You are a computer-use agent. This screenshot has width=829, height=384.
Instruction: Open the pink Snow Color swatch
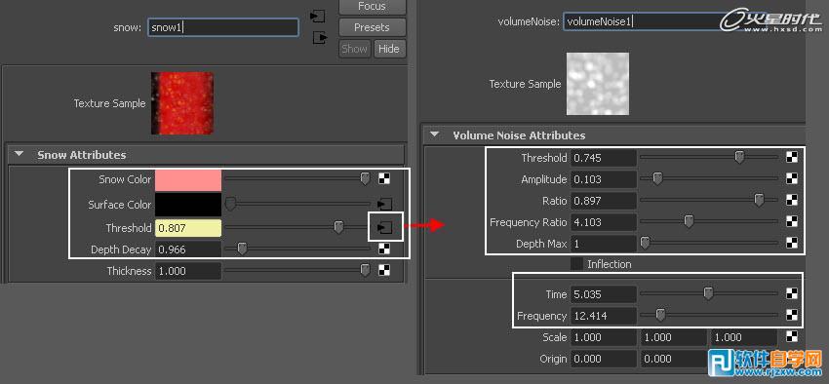pyautogui.click(x=188, y=179)
